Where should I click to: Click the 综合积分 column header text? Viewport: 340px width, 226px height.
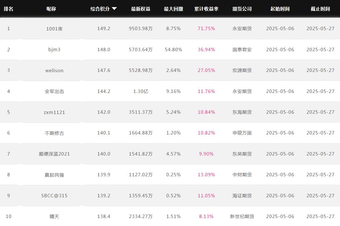point(100,9)
